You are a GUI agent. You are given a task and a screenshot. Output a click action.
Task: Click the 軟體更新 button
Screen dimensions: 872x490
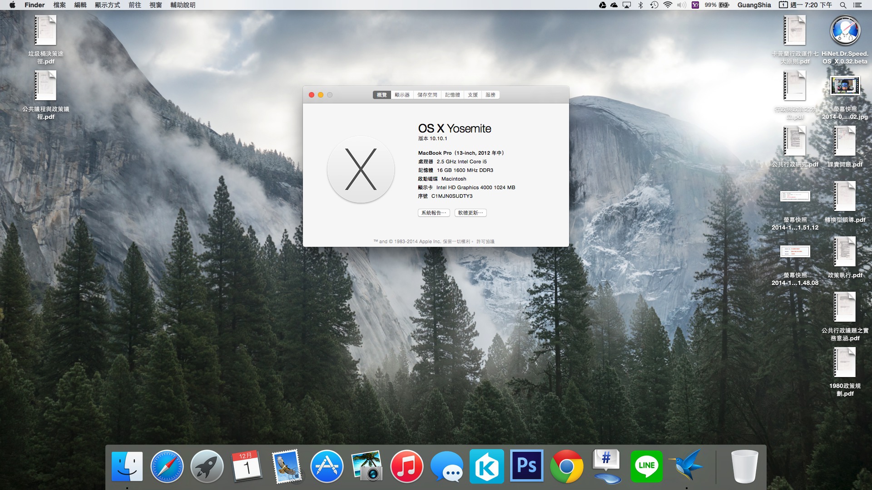[x=471, y=213]
